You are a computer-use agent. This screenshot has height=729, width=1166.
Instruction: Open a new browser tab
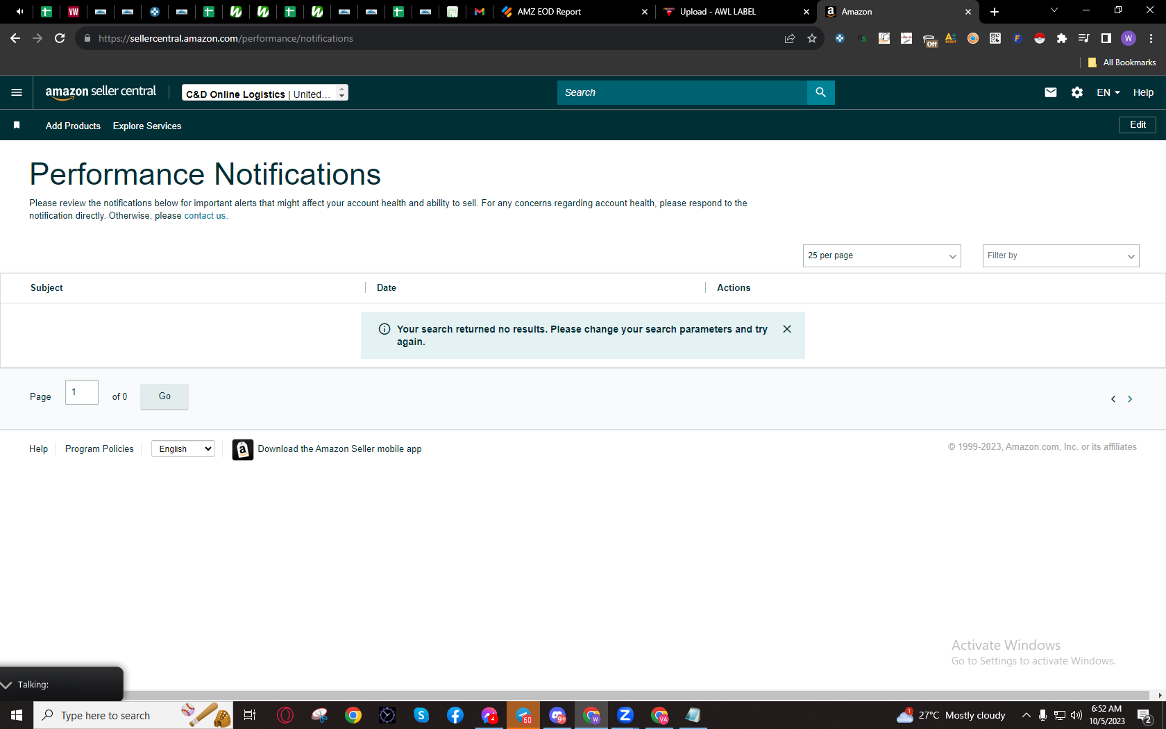point(995,12)
